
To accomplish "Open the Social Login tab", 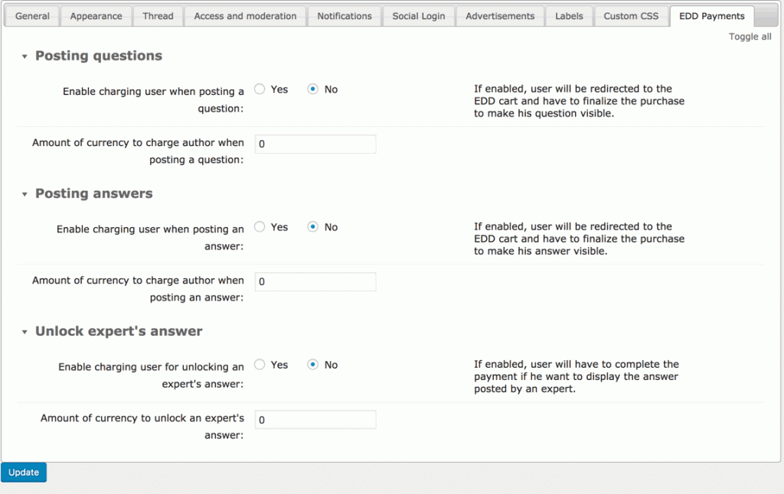I will tap(418, 15).
